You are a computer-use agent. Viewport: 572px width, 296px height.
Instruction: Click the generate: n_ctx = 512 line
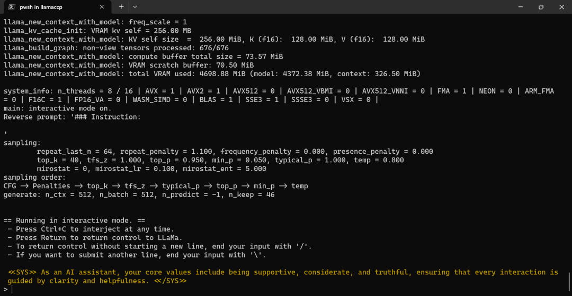pyautogui.click(x=139, y=195)
